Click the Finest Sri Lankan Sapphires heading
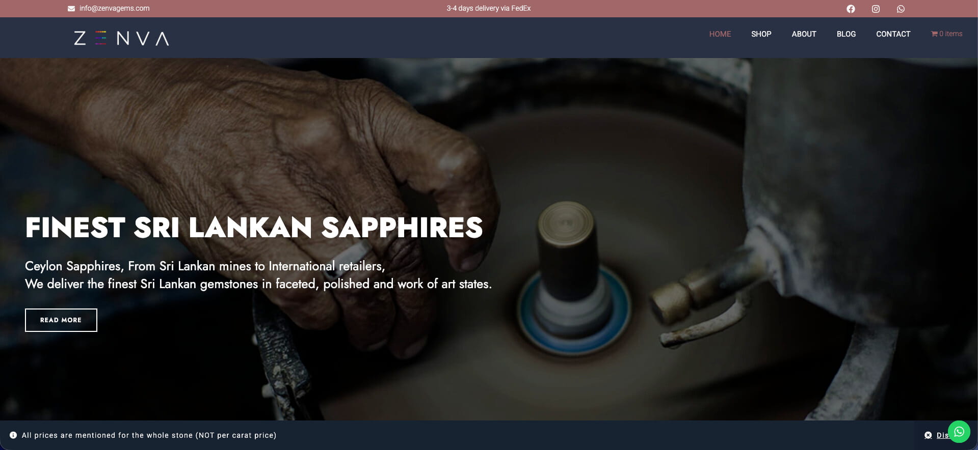 click(x=254, y=228)
